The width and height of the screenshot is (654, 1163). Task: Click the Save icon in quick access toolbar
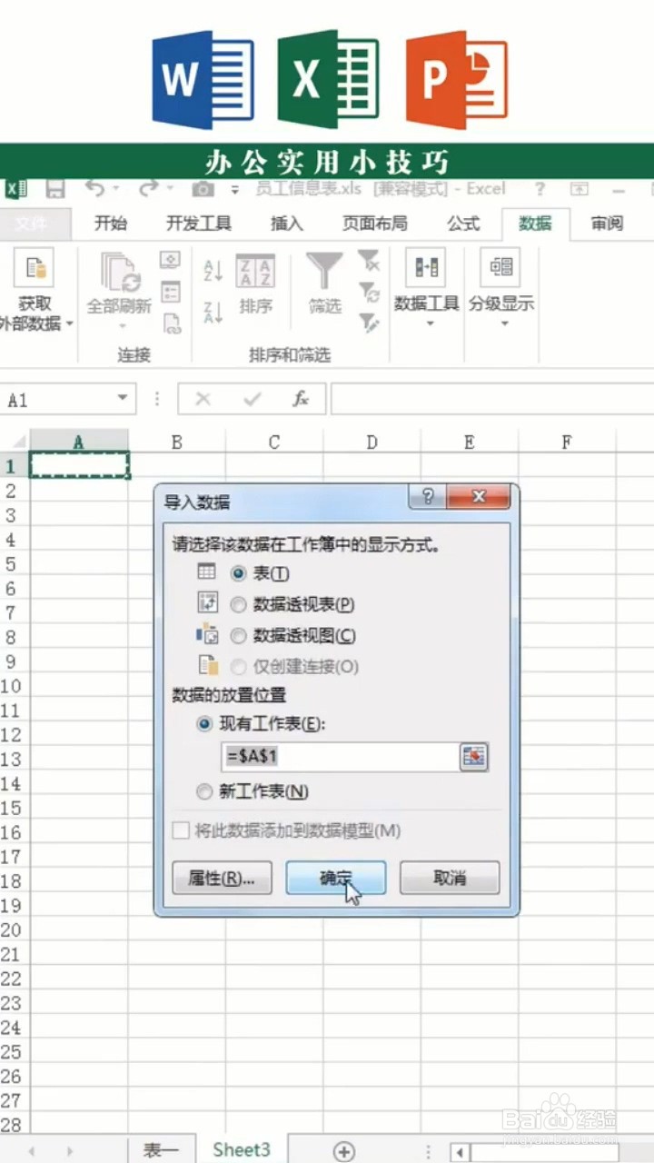point(55,189)
